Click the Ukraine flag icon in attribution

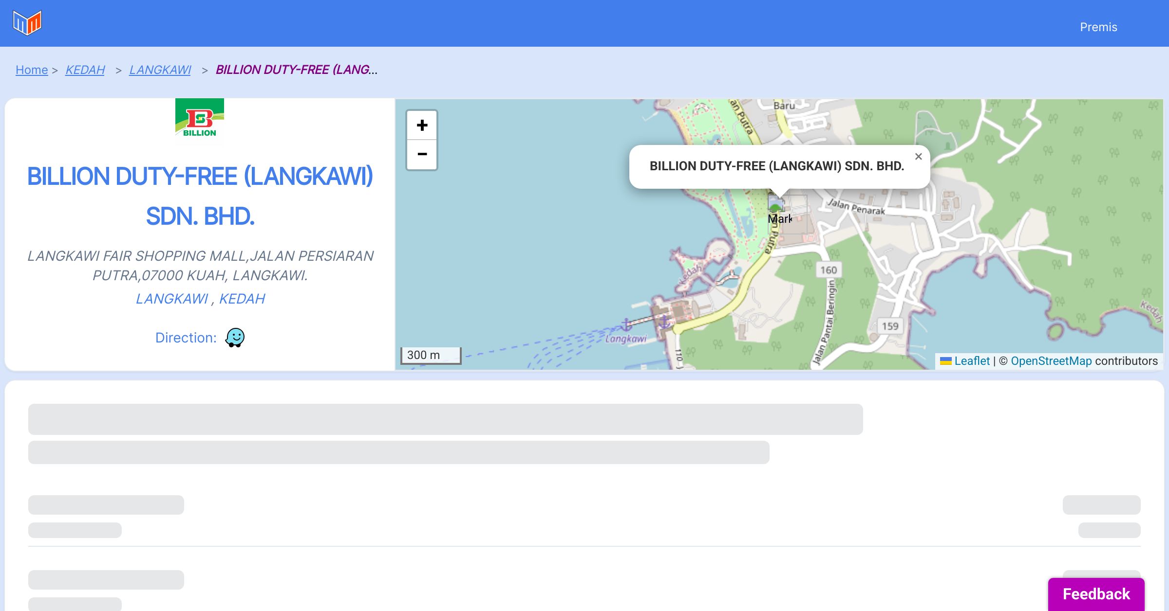(x=945, y=361)
